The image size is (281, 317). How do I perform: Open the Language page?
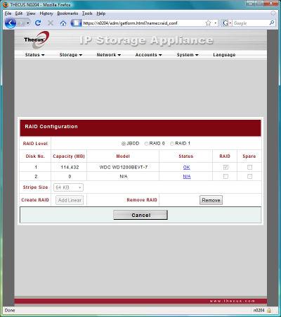[224, 55]
